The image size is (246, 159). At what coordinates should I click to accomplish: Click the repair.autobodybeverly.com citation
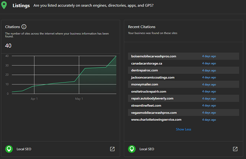pyautogui.click(x=152, y=99)
